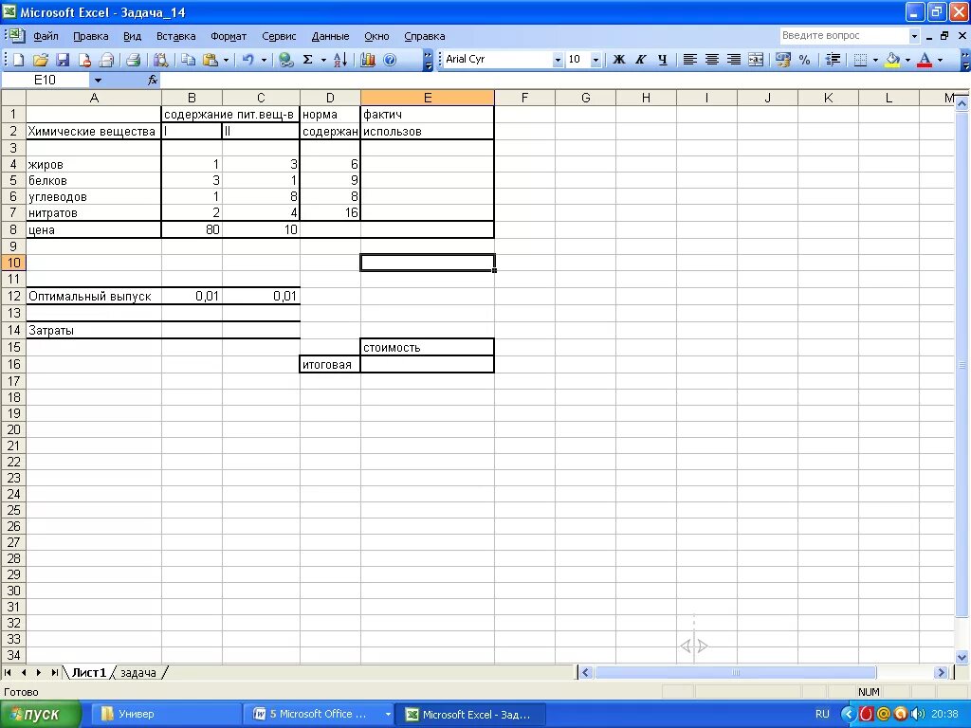971x728 pixels.
Task: Switch to Универ taskbar window
Action: 165,715
